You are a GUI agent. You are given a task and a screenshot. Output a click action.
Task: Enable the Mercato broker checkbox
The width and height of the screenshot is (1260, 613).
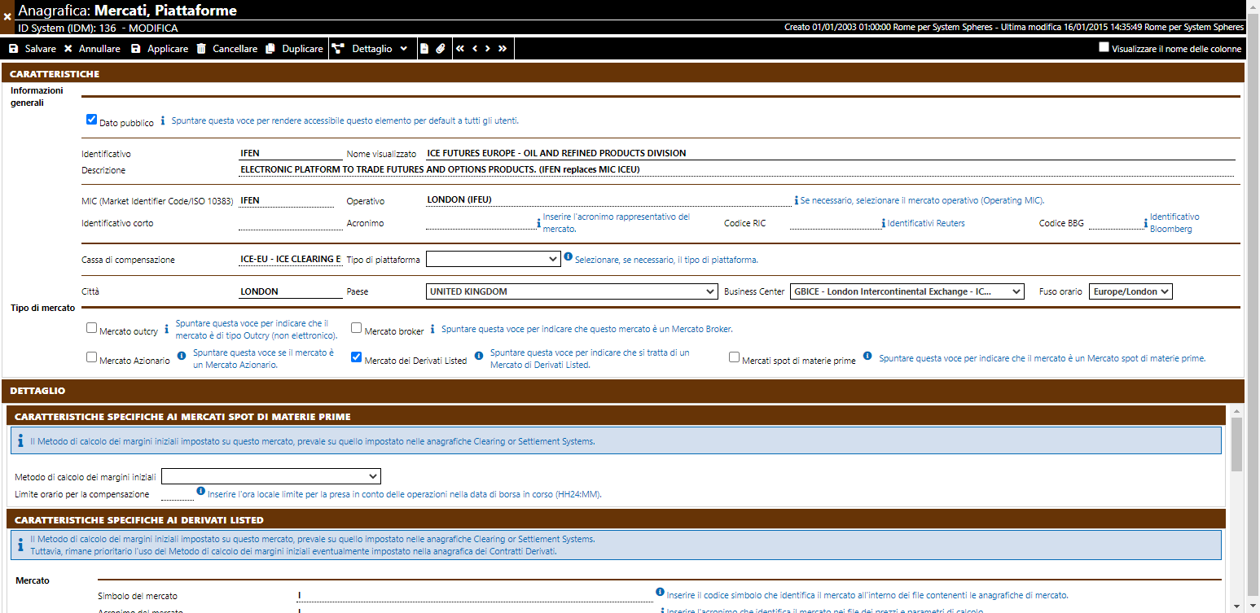coord(357,328)
